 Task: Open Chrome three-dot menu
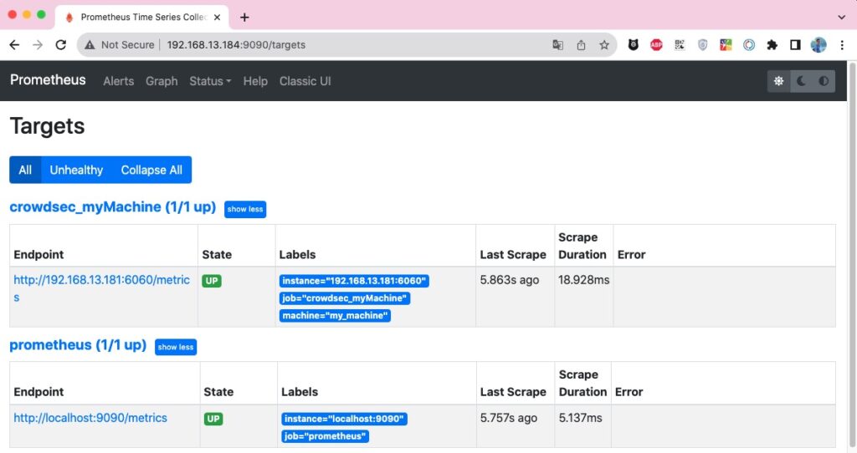pos(842,45)
